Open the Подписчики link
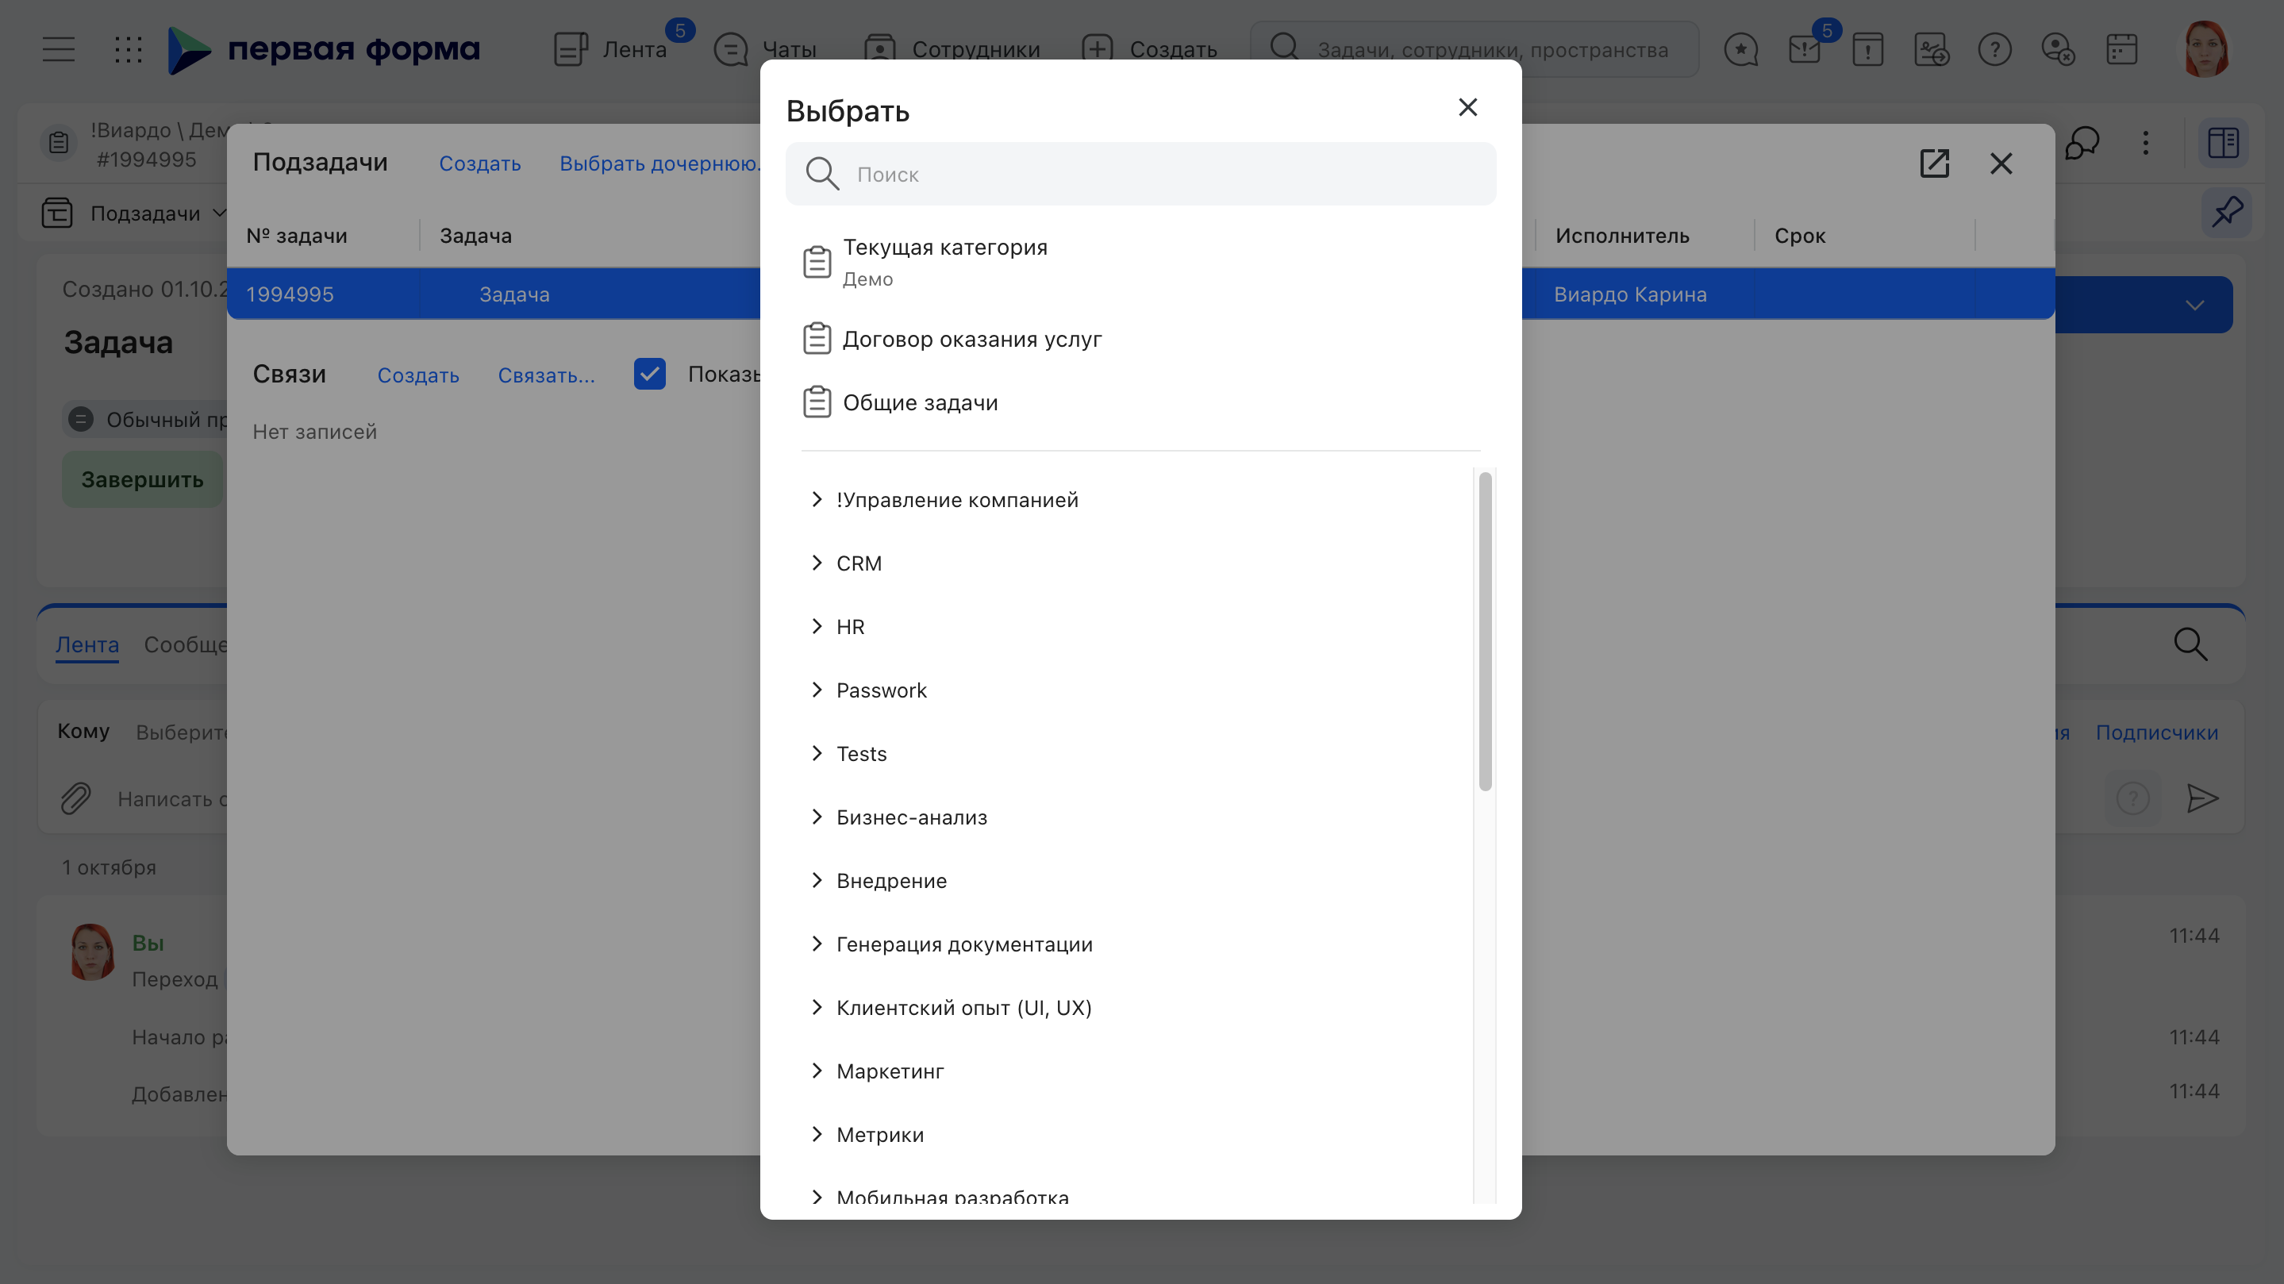Viewport: 2284px width, 1284px height. pyautogui.click(x=2156, y=732)
